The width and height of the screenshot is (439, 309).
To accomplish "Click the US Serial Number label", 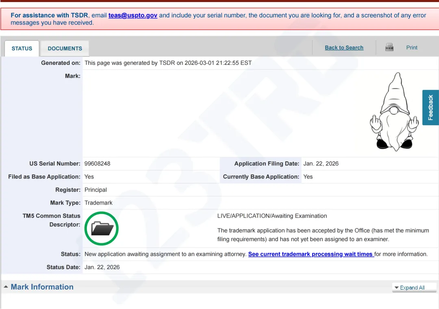I will 55,164.
